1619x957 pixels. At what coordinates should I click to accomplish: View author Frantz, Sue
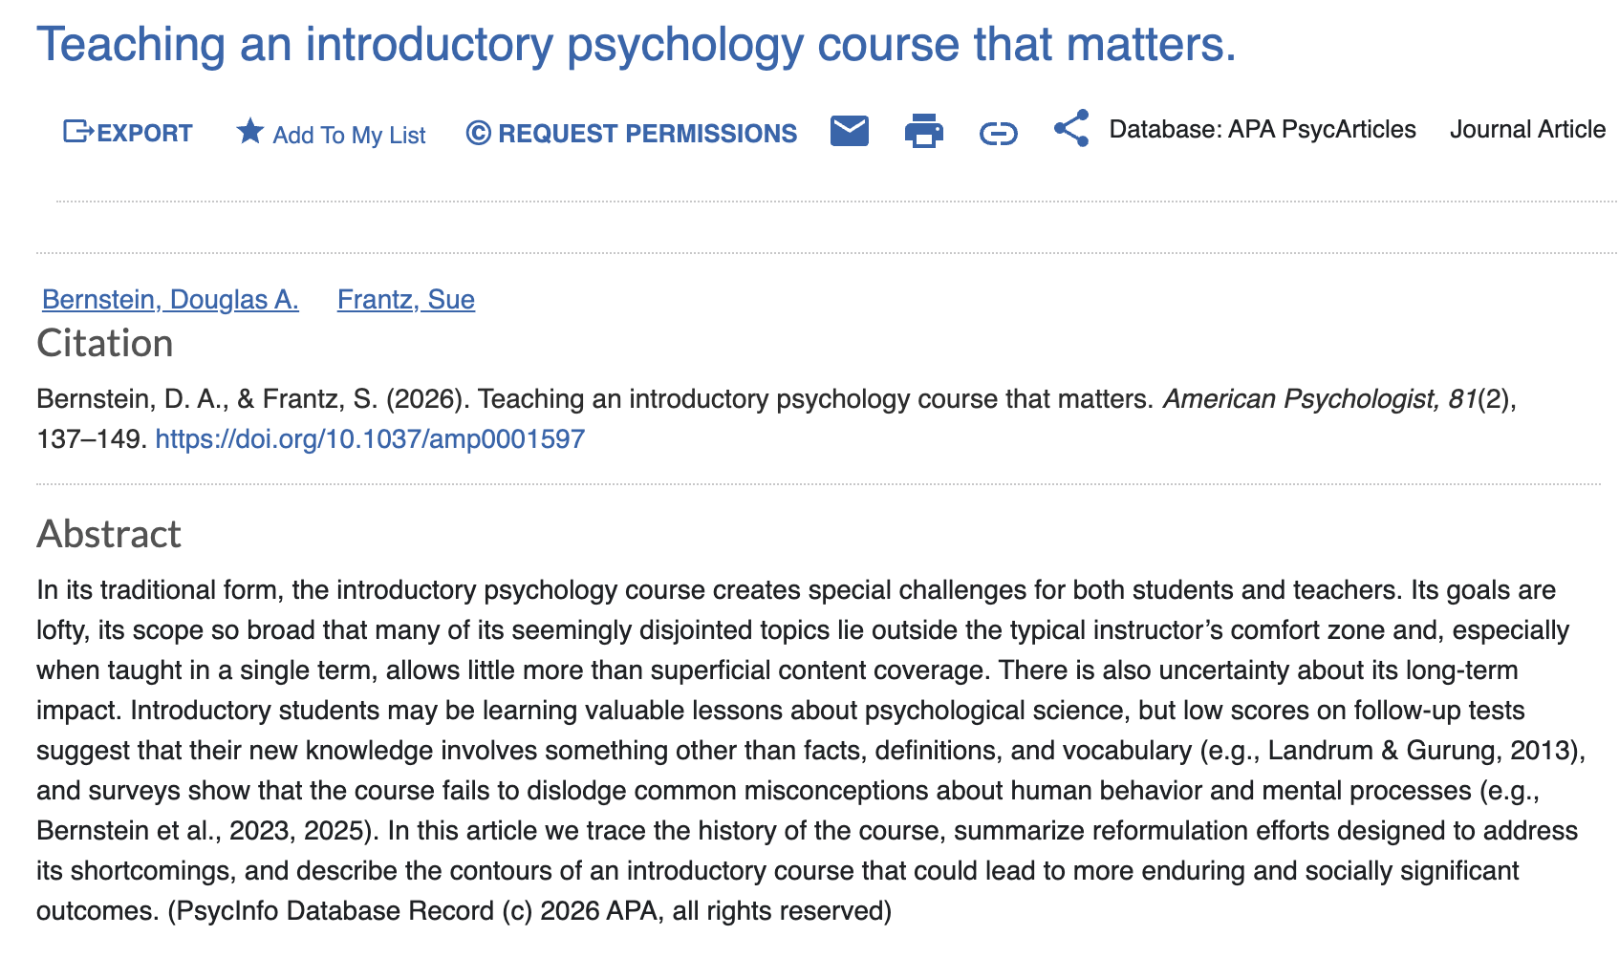click(406, 300)
